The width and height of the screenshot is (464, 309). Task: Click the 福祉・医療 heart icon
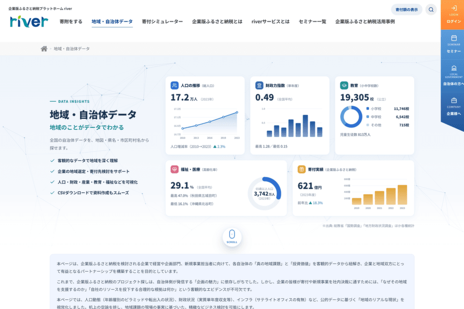(174, 169)
